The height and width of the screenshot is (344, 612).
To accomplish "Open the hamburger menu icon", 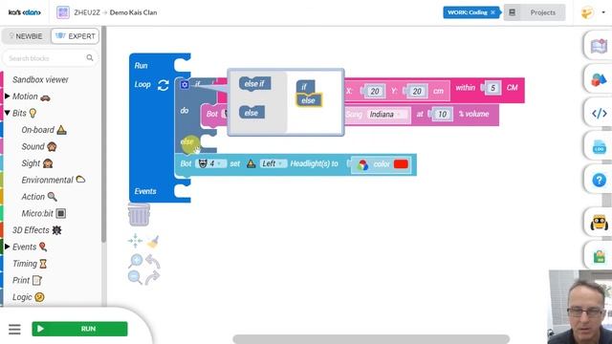I will pos(14,329).
